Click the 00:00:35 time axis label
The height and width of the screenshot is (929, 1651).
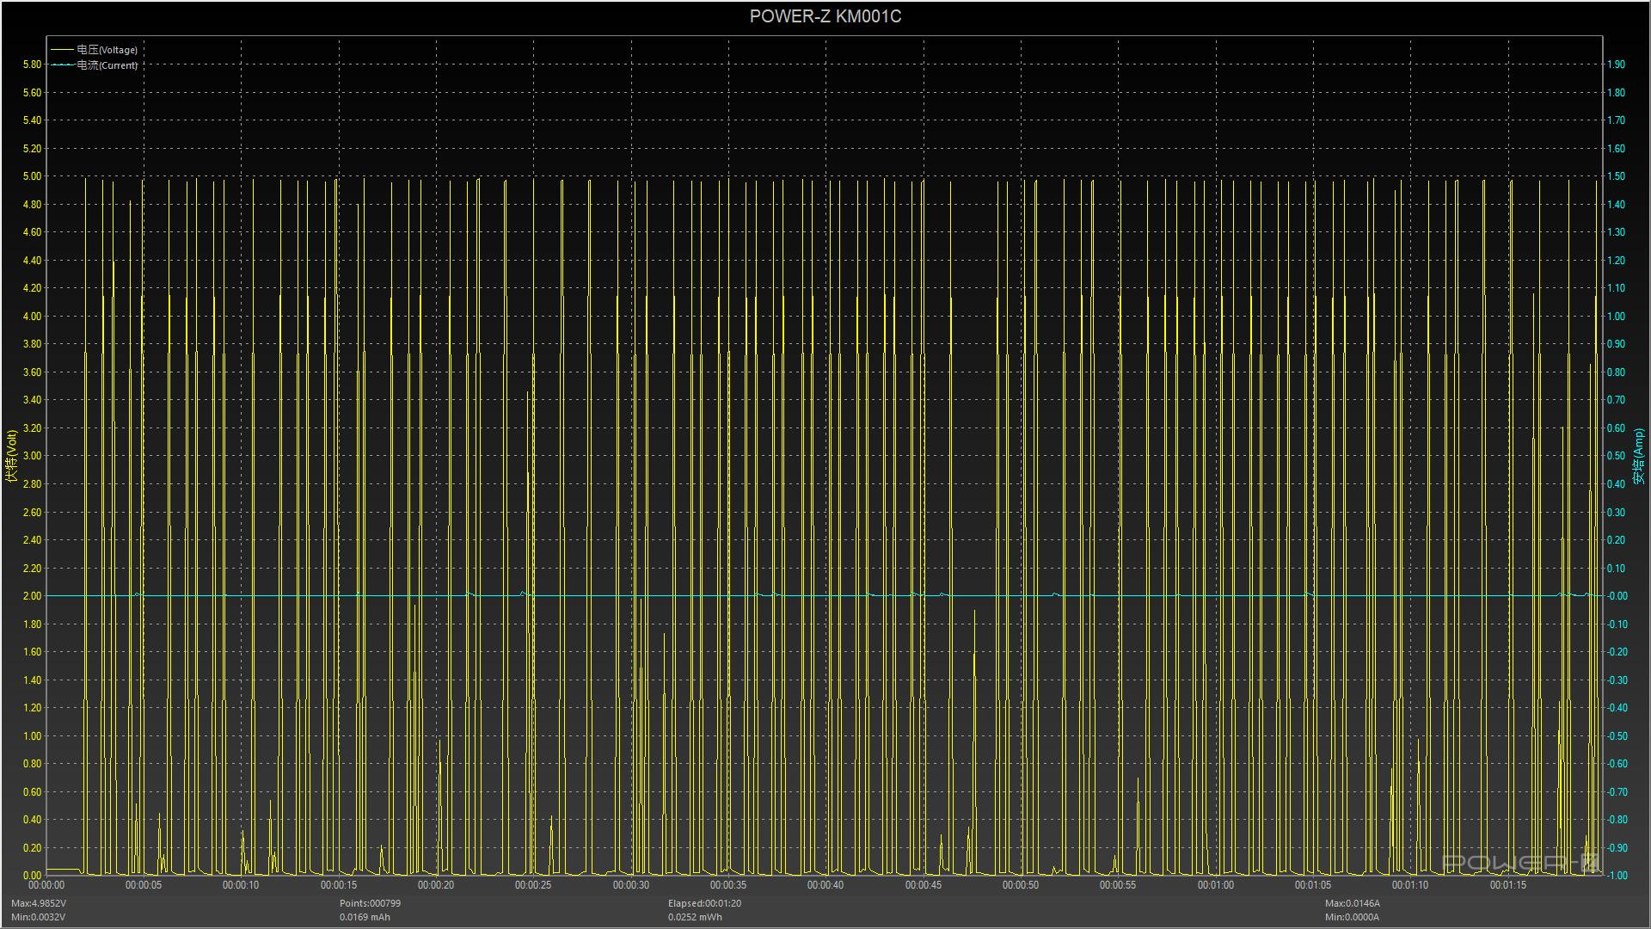(728, 885)
